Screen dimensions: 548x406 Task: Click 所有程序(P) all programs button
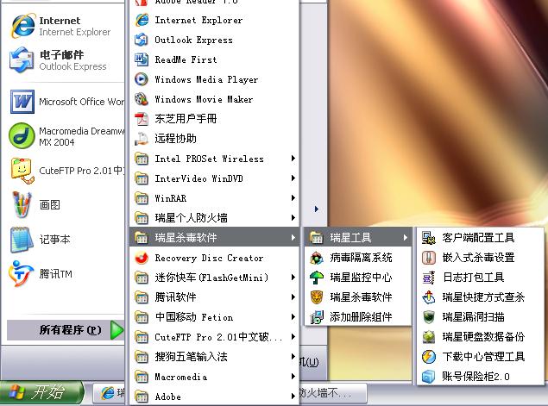tap(66, 330)
